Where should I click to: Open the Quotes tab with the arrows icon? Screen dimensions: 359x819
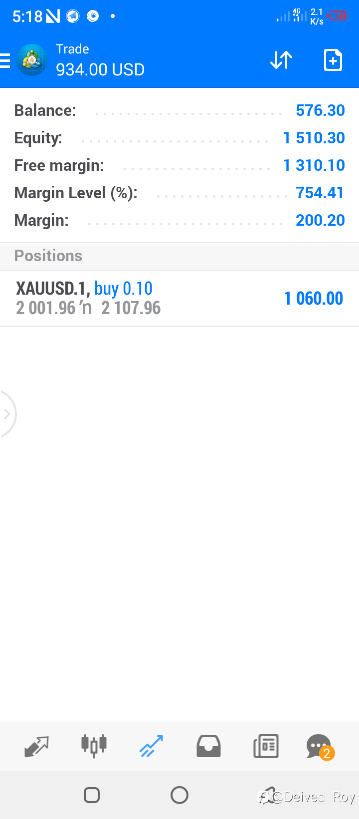click(37, 747)
